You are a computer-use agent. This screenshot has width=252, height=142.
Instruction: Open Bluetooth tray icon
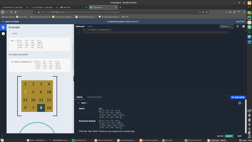point(249,120)
